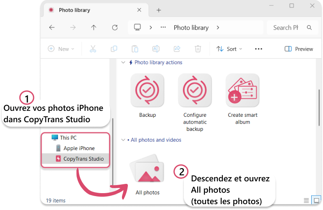Select Apple iPhone in navigation pane
Image resolution: width=323 pixels, height=210 pixels.
[75, 148]
